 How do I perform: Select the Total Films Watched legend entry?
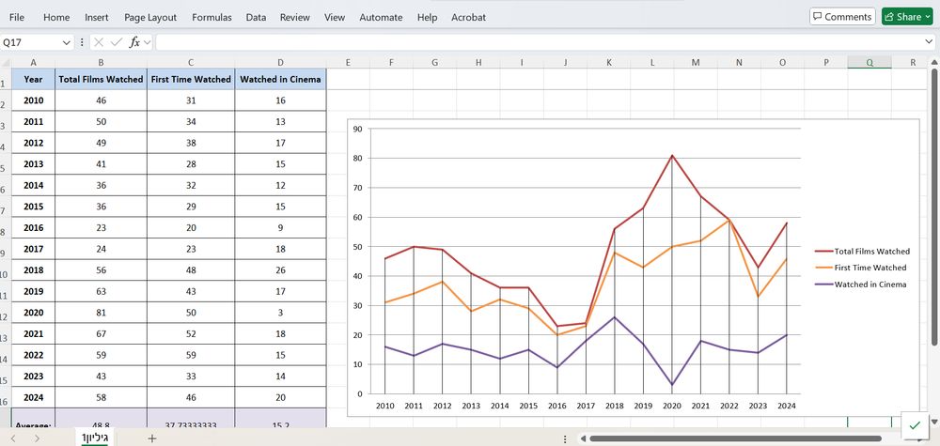click(x=862, y=252)
